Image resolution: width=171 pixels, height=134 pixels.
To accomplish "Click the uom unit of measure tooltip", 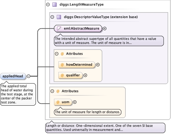I will (x=88, y=112).
